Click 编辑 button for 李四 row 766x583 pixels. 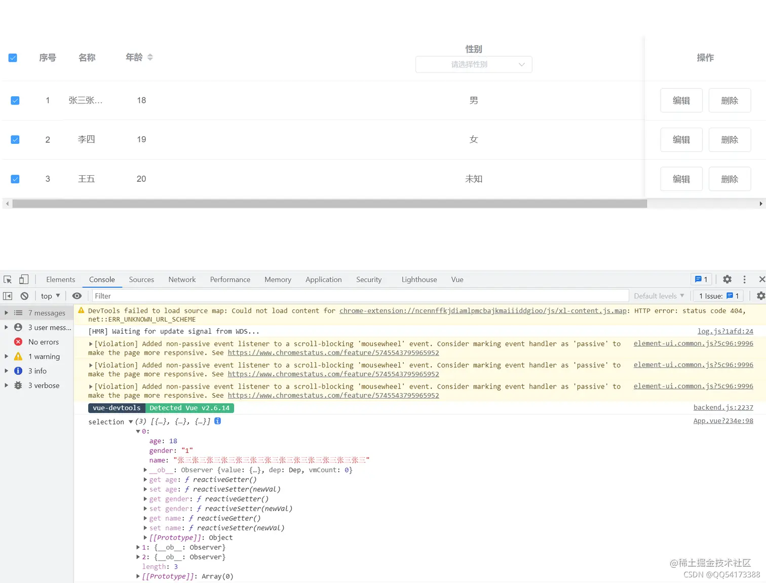[x=681, y=139]
